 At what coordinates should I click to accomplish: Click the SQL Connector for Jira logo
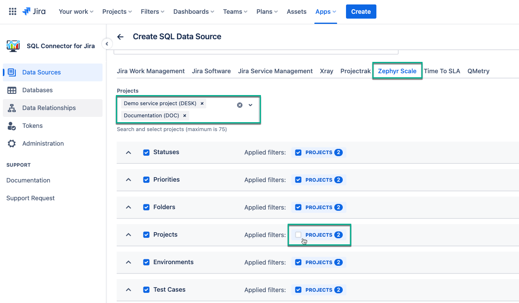[13, 46]
